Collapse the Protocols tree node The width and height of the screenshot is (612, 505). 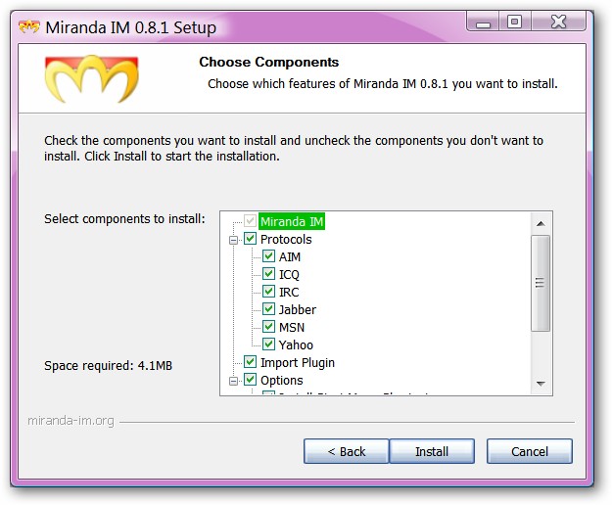[x=233, y=240]
